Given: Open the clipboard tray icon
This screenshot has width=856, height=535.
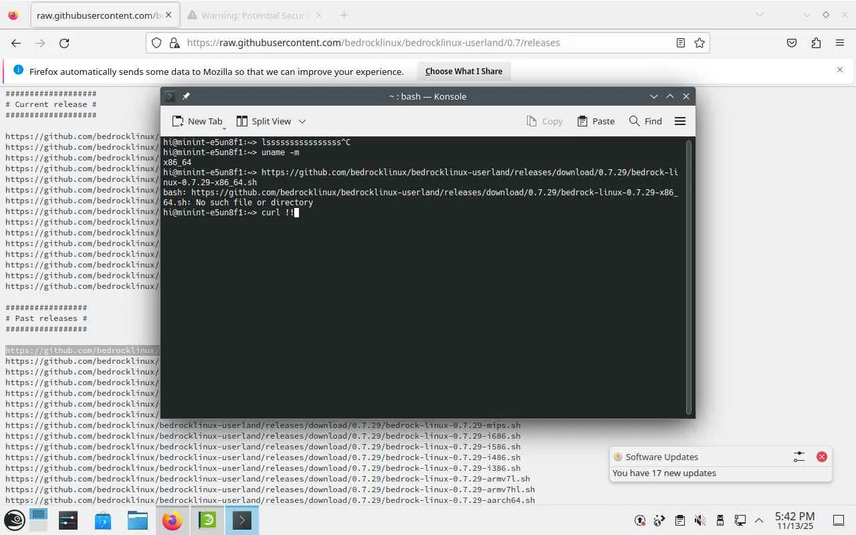Looking at the screenshot, I should (x=680, y=520).
